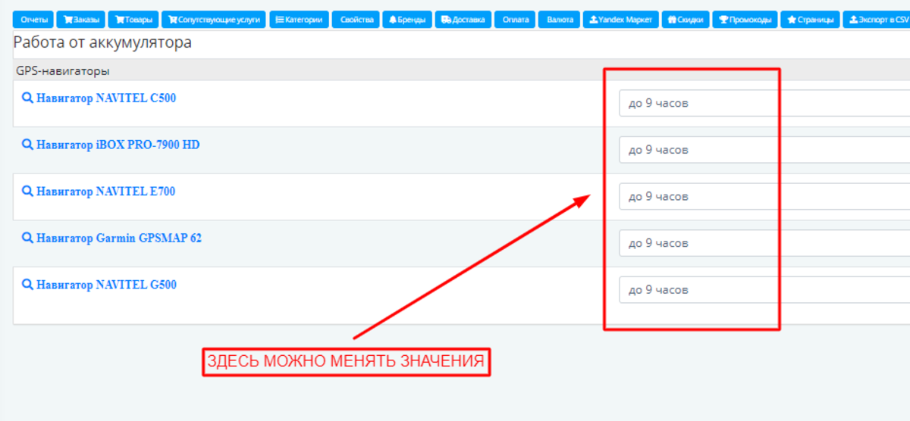Edit battery value field for NAVITEL C500
Screen dimensions: 910x421
click(x=764, y=103)
